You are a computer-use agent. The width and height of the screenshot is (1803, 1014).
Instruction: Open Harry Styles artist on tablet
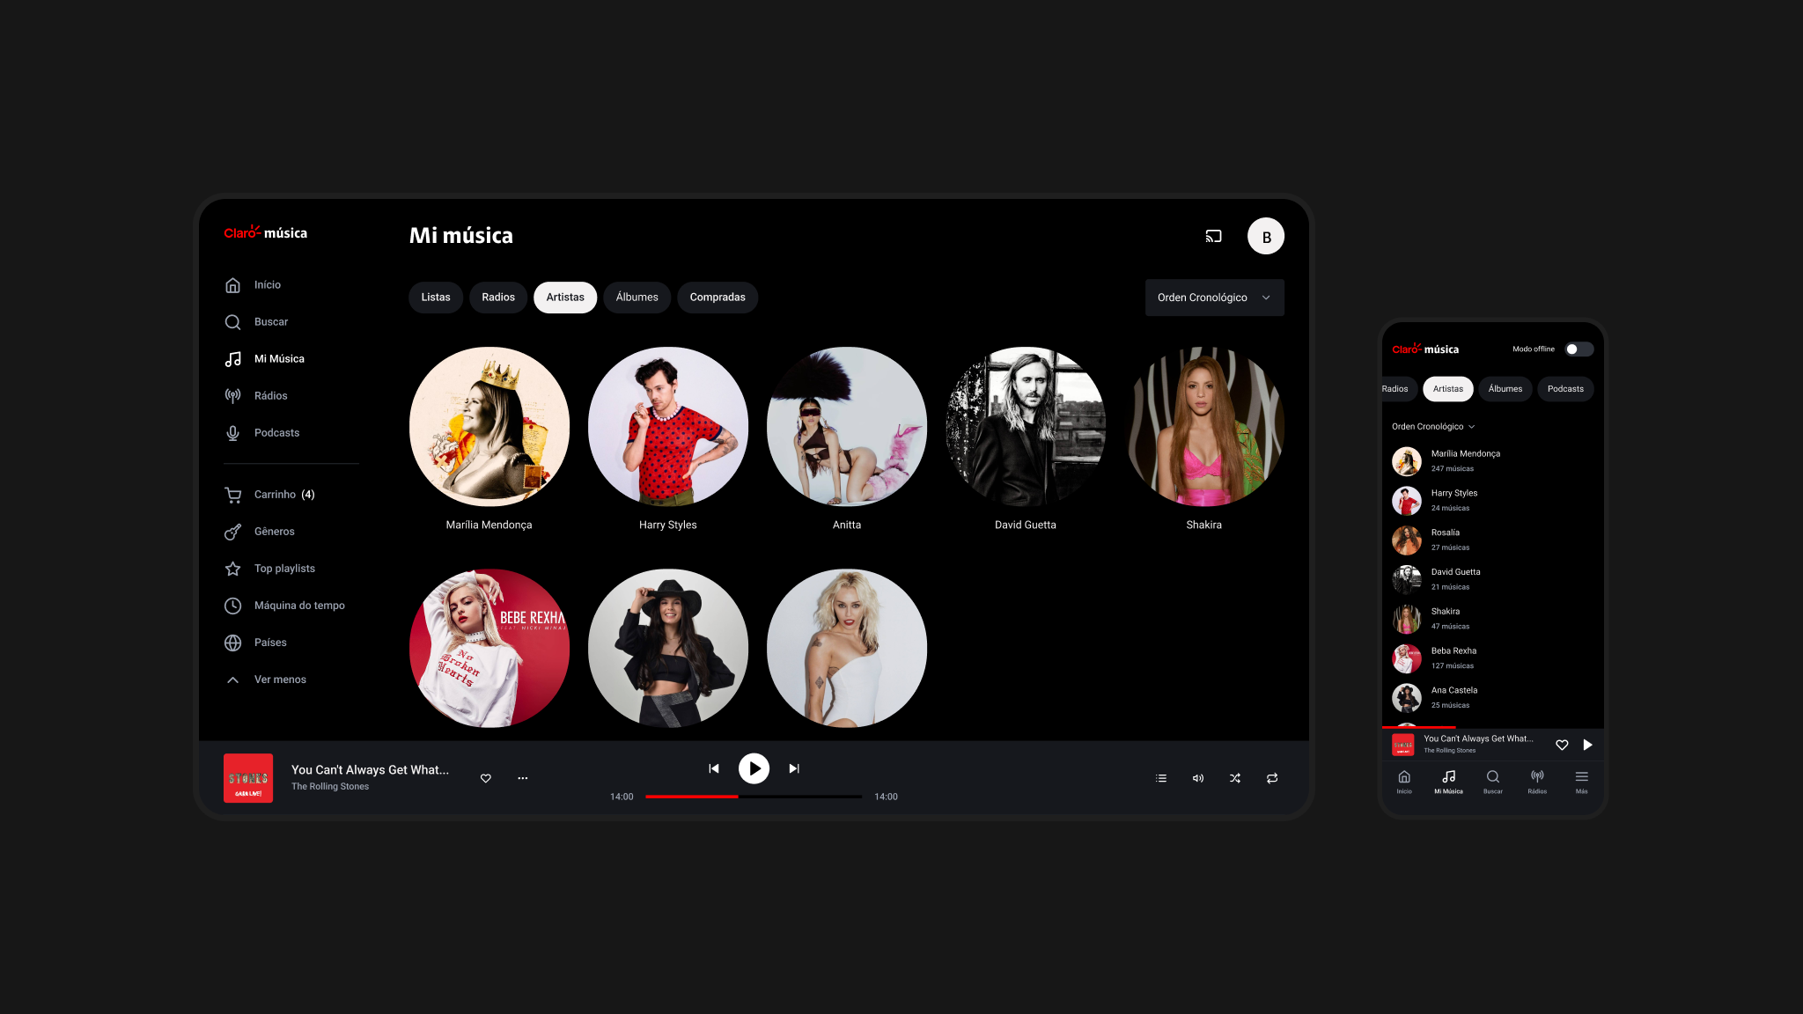(x=668, y=427)
